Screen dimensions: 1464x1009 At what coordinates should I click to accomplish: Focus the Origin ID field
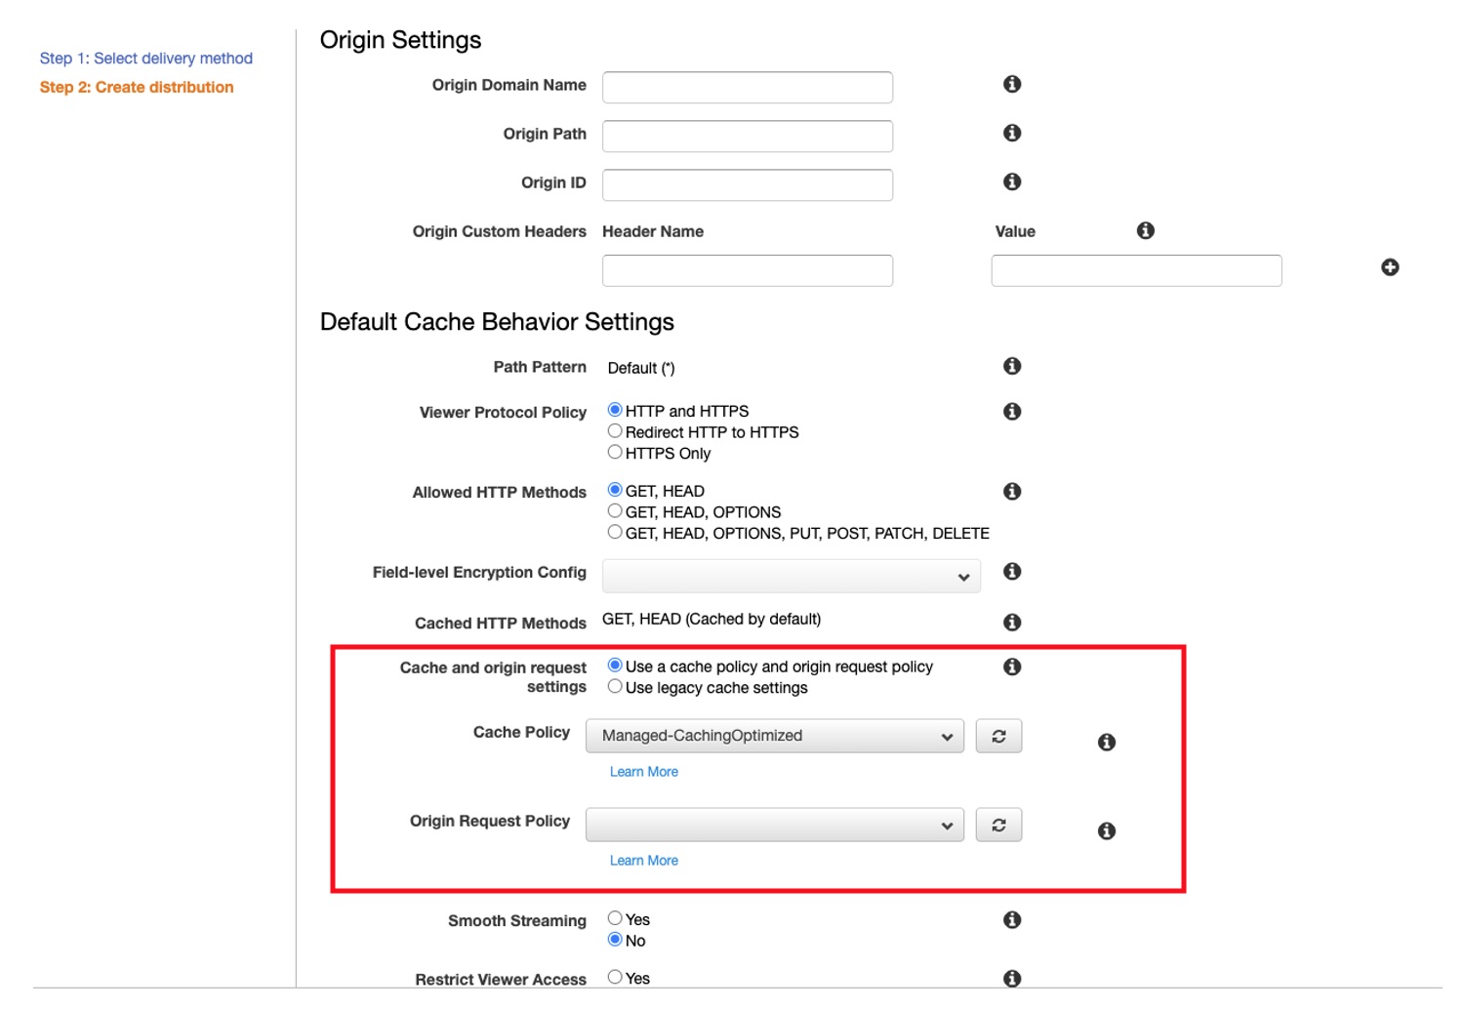[x=748, y=184]
